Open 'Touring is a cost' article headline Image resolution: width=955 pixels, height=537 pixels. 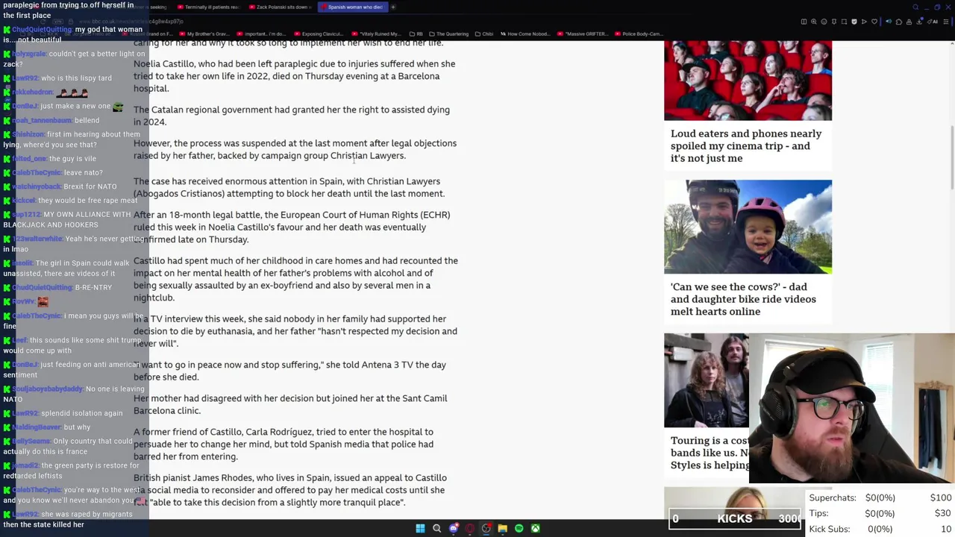[710, 453]
